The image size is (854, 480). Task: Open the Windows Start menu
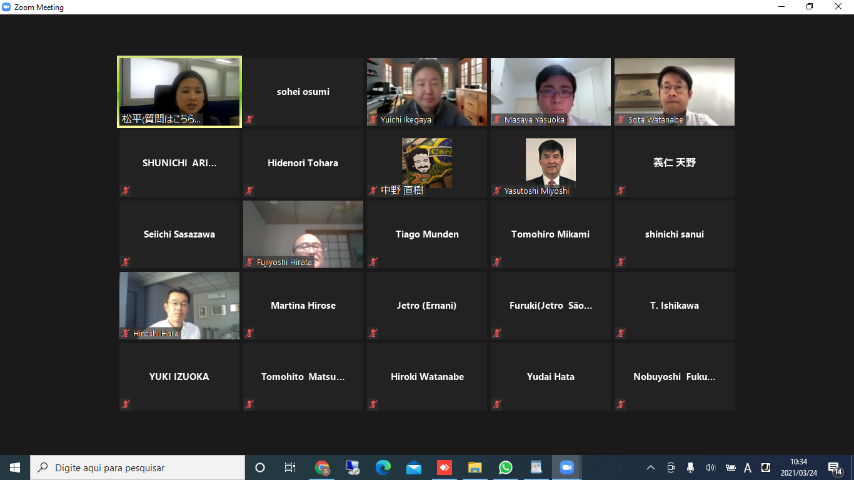tap(15, 467)
